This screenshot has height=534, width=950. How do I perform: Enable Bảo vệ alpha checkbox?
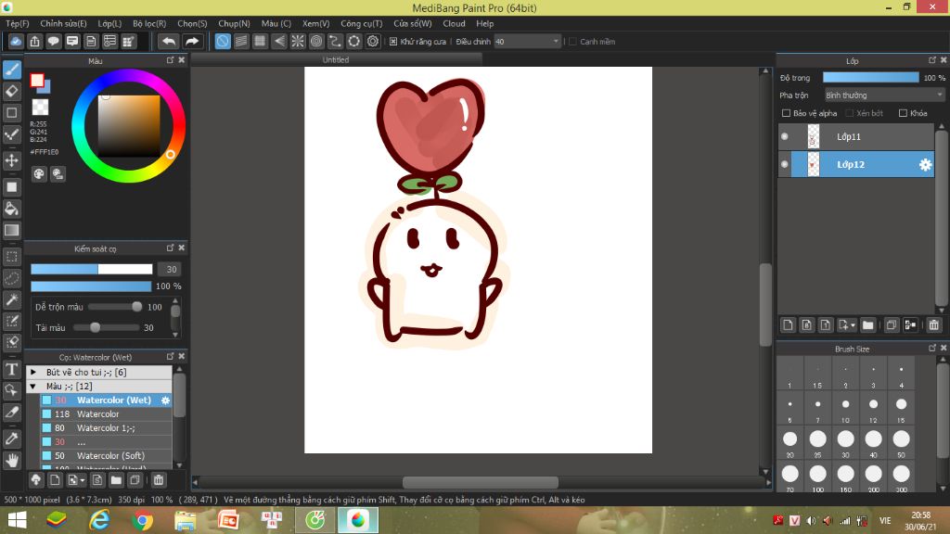[x=787, y=113]
